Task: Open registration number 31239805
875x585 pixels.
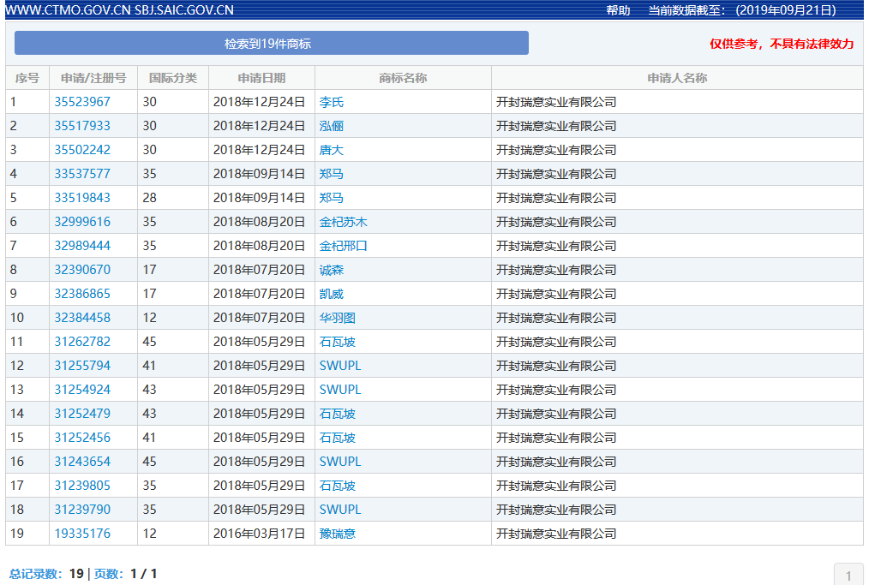Action: pyautogui.click(x=82, y=486)
